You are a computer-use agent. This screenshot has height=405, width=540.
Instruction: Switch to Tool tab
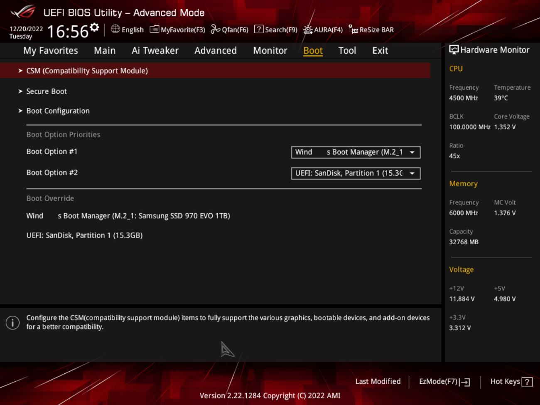pyautogui.click(x=347, y=51)
